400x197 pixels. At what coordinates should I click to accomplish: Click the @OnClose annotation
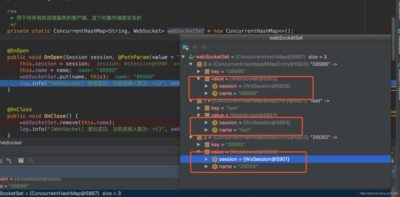[x=19, y=110]
